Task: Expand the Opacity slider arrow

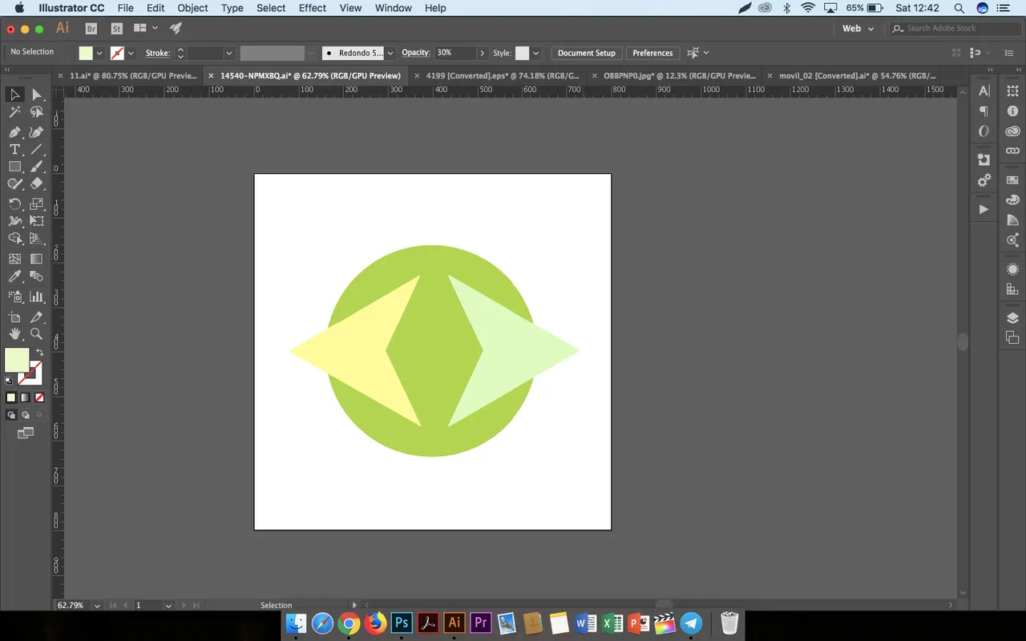Action: pos(482,53)
